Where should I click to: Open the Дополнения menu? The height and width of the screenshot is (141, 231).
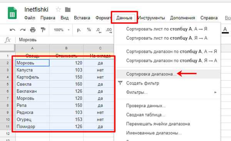tap(182, 18)
